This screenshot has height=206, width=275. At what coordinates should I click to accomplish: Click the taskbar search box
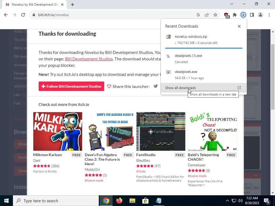point(56,201)
